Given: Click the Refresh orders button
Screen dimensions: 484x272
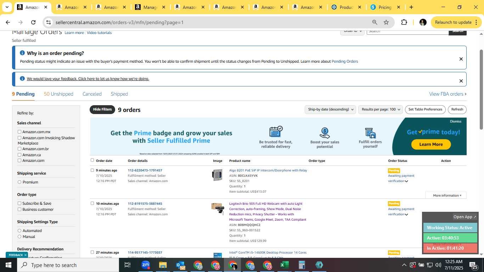Looking at the screenshot, I should [457, 109].
